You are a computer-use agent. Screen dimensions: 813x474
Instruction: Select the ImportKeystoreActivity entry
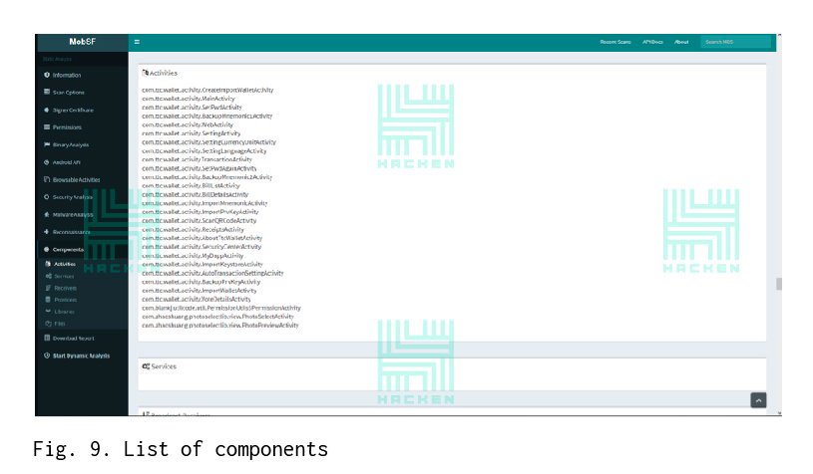(x=203, y=265)
